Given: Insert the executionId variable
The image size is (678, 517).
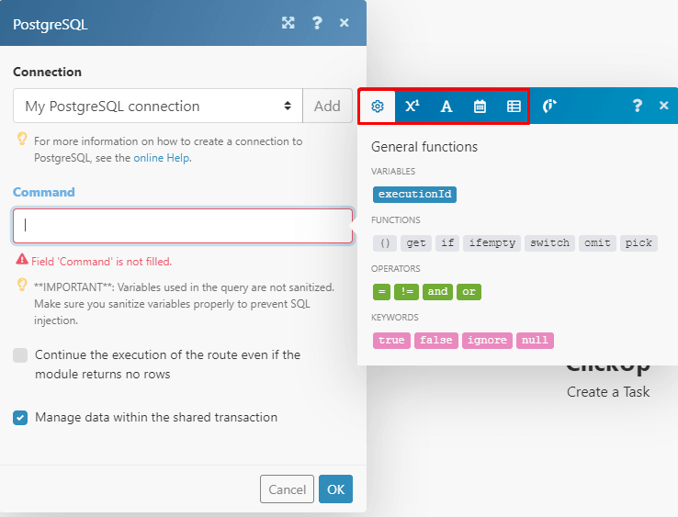Looking at the screenshot, I should [414, 195].
